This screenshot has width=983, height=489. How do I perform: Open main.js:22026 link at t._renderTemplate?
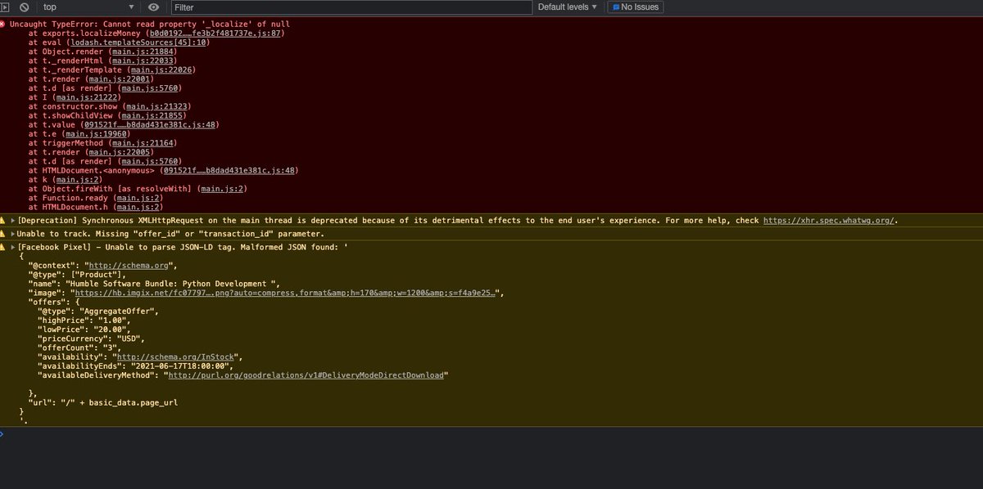click(161, 70)
